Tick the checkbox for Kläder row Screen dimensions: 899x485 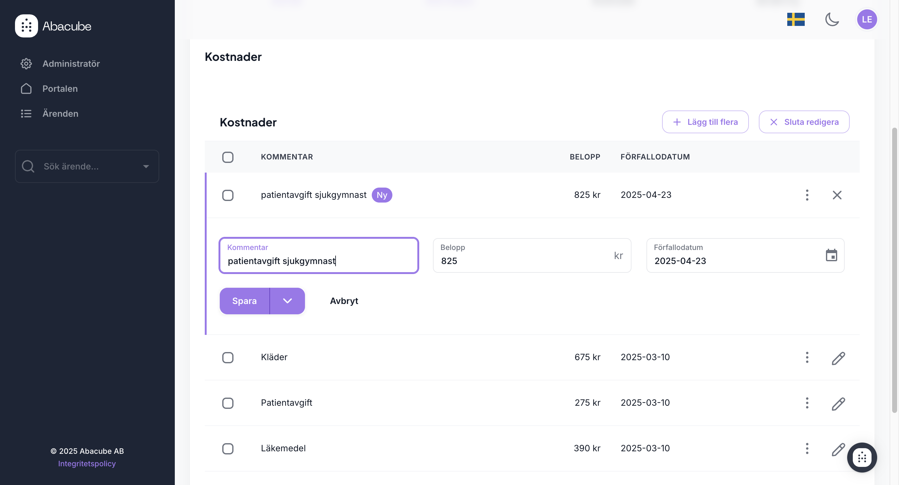click(x=228, y=358)
